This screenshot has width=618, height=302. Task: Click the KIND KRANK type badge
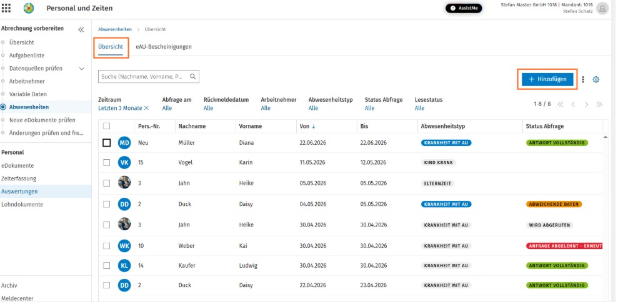pos(438,163)
